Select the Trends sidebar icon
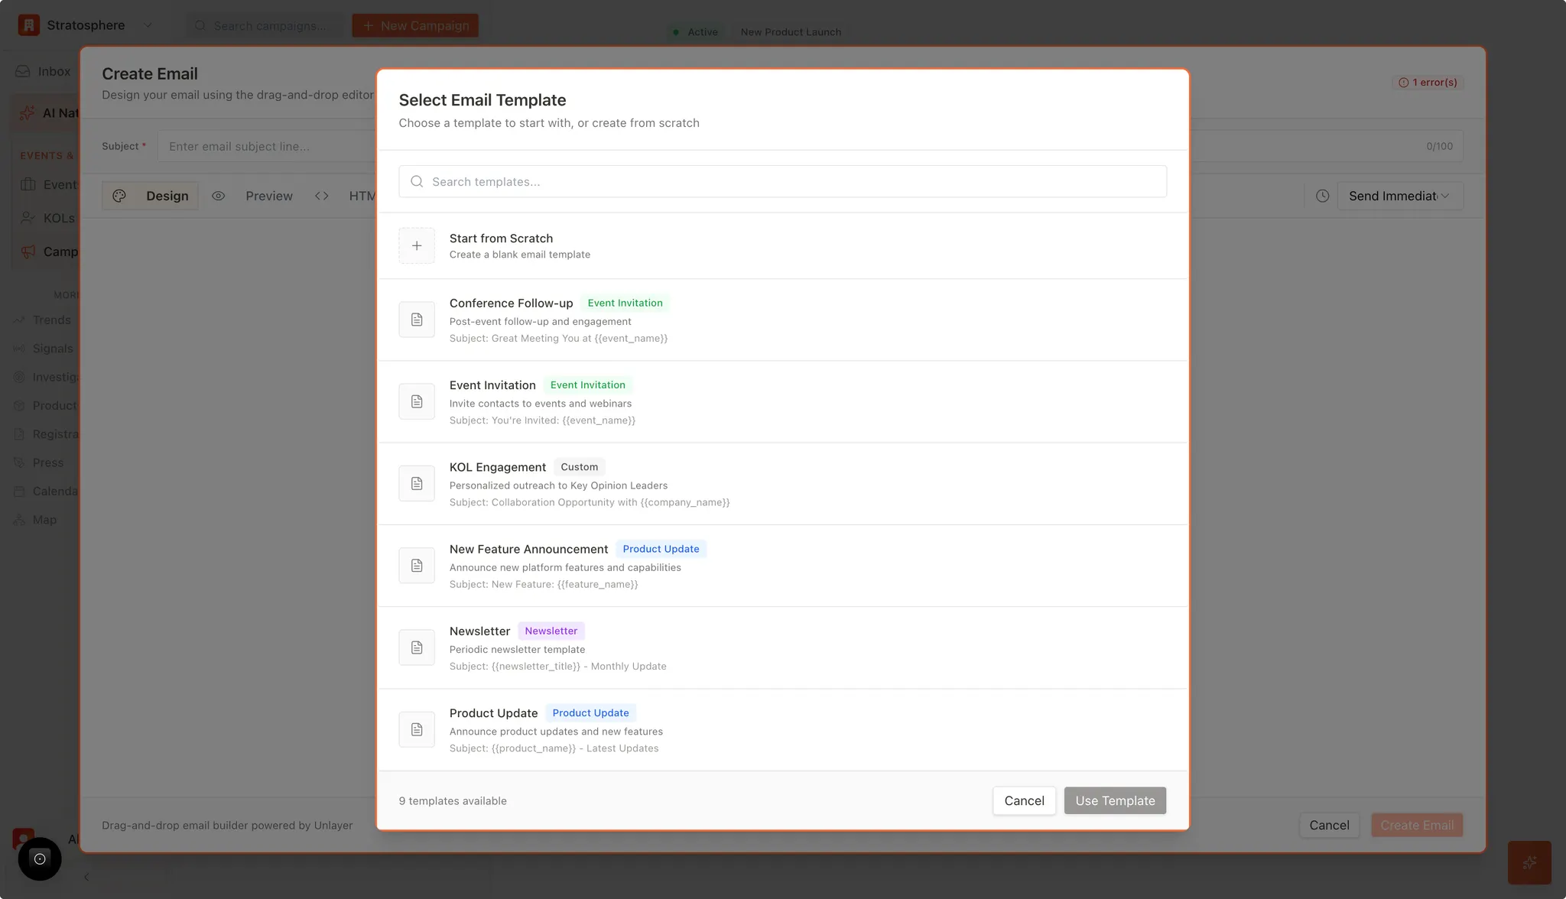This screenshot has width=1566, height=899. (20, 320)
